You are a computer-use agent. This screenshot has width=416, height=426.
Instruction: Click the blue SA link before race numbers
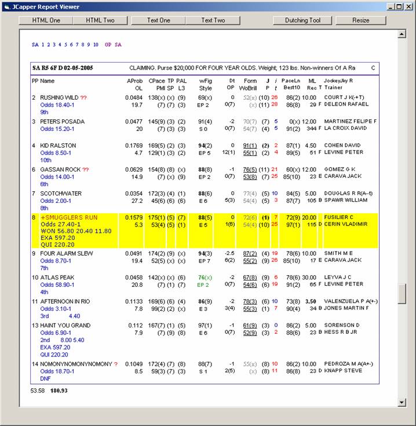(x=35, y=45)
